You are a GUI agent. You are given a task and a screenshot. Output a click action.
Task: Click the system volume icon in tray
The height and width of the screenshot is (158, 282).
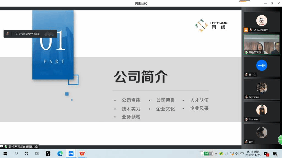[x=237, y=154]
